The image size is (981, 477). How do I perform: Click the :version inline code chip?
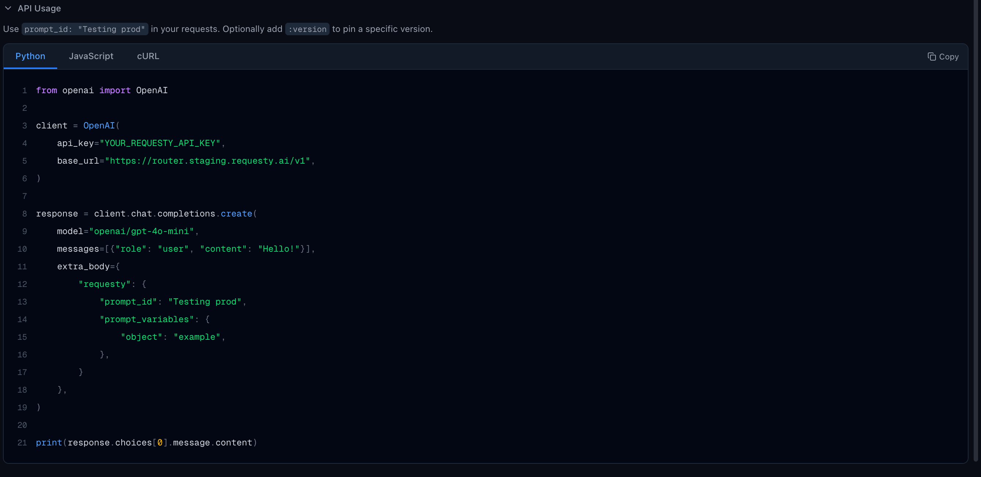click(307, 29)
